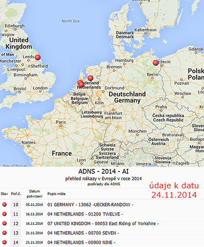Click the Poznań label on the map

pos(182,83)
